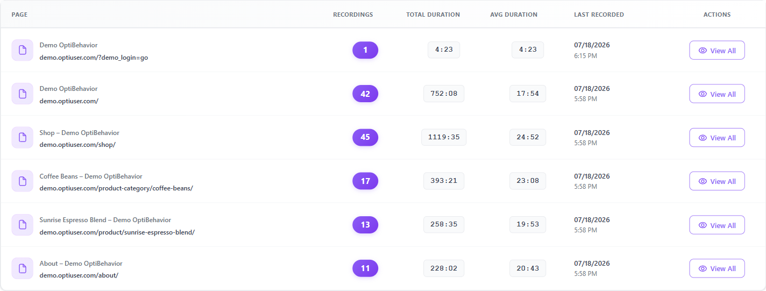The image size is (766, 291).
Task: Open View All for About page
Action: [717, 268]
